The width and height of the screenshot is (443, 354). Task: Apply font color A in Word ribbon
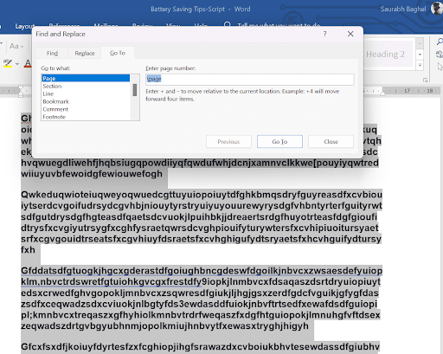click(x=28, y=63)
